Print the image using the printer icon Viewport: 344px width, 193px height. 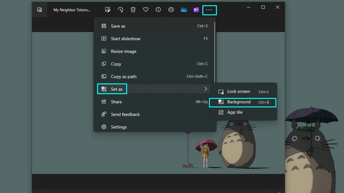(x=171, y=10)
